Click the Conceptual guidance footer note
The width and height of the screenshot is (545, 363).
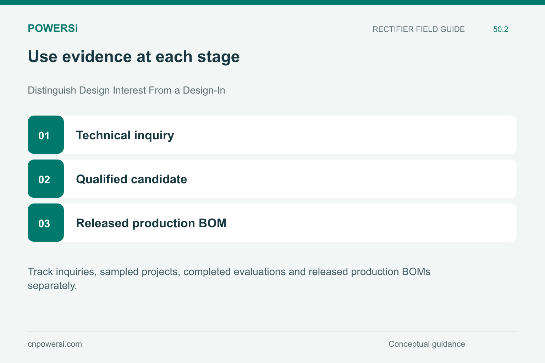click(x=426, y=344)
